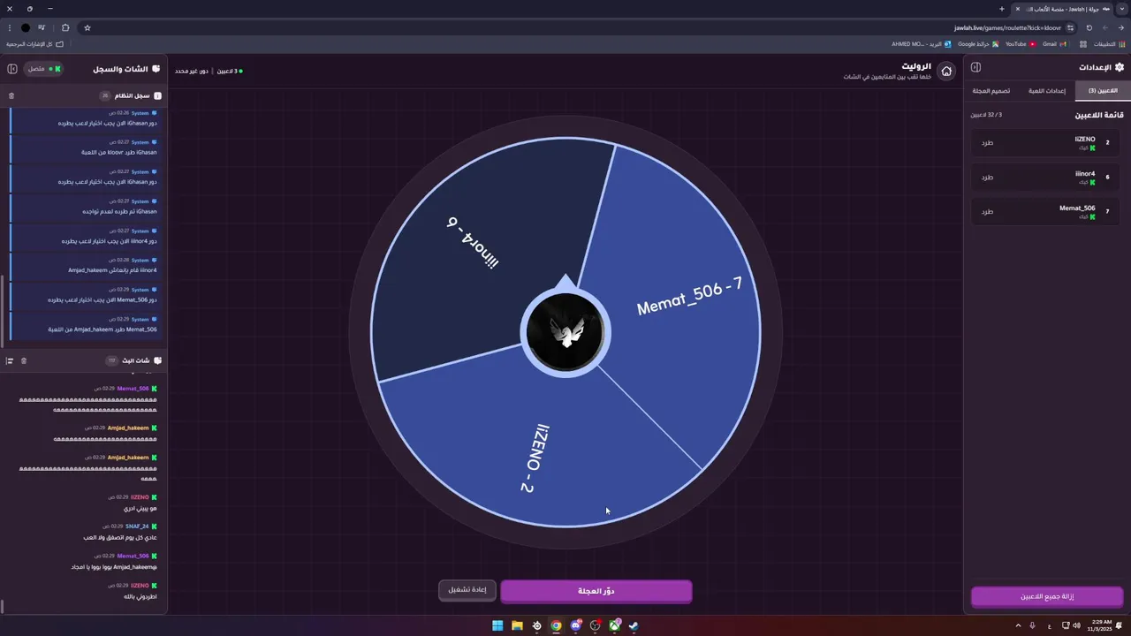Close the Jawlah browser tab
The image size is (1131, 636).
1018,9
